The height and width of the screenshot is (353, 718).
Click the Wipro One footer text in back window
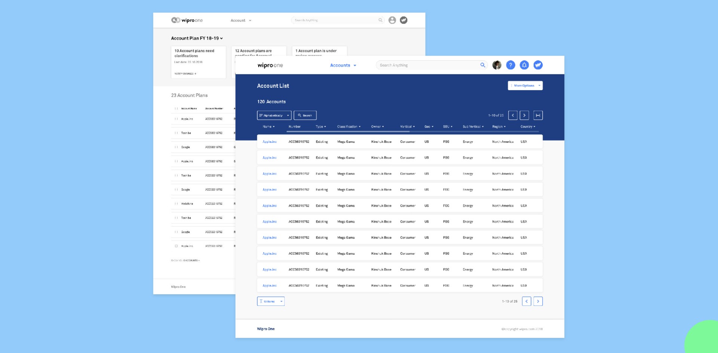178,287
